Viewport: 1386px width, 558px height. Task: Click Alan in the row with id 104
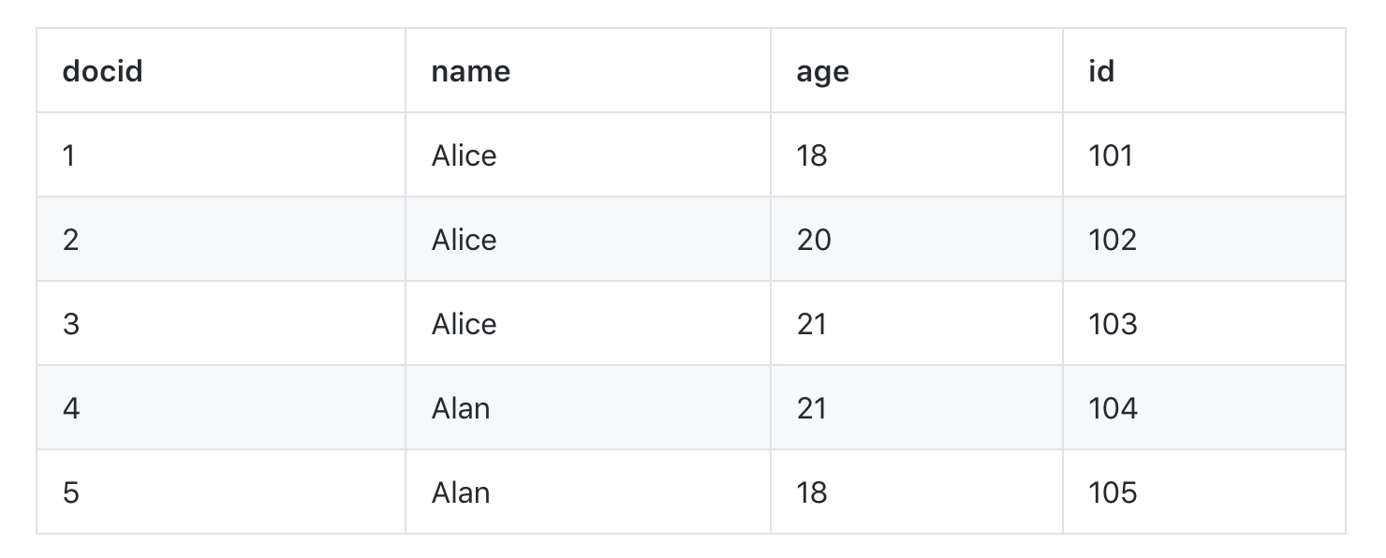tap(460, 408)
